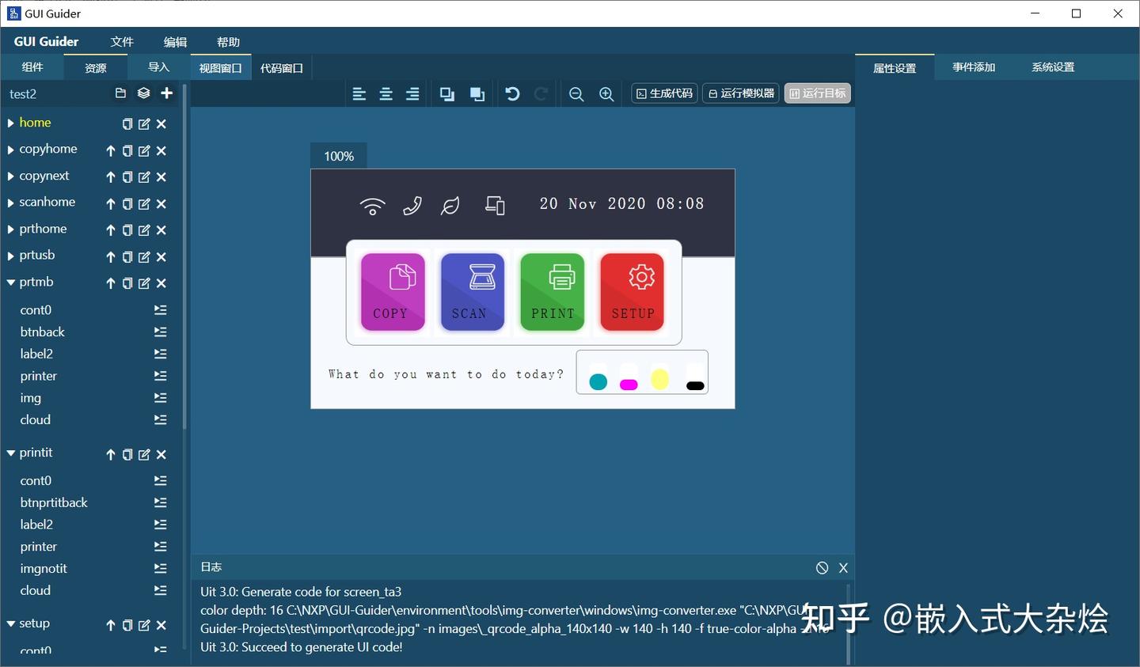Collapse the printit screen tree node
This screenshot has width=1140, height=667.
[9, 453]
